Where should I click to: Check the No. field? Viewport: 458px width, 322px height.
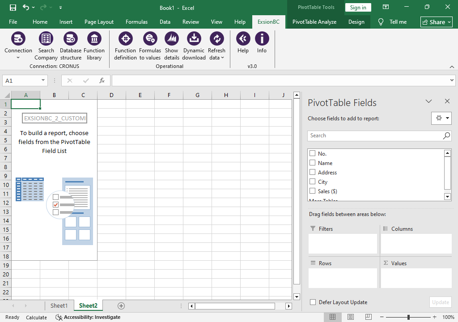pos(312,153)
